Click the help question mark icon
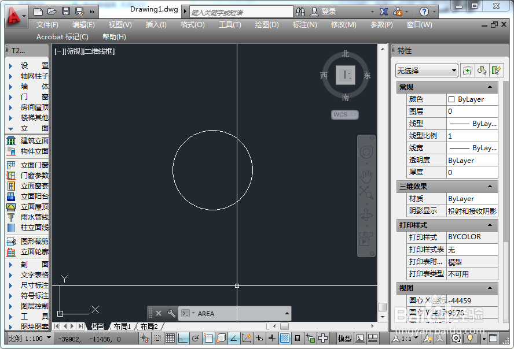Screen dimensions: 514x349 [x=424, y=12]
